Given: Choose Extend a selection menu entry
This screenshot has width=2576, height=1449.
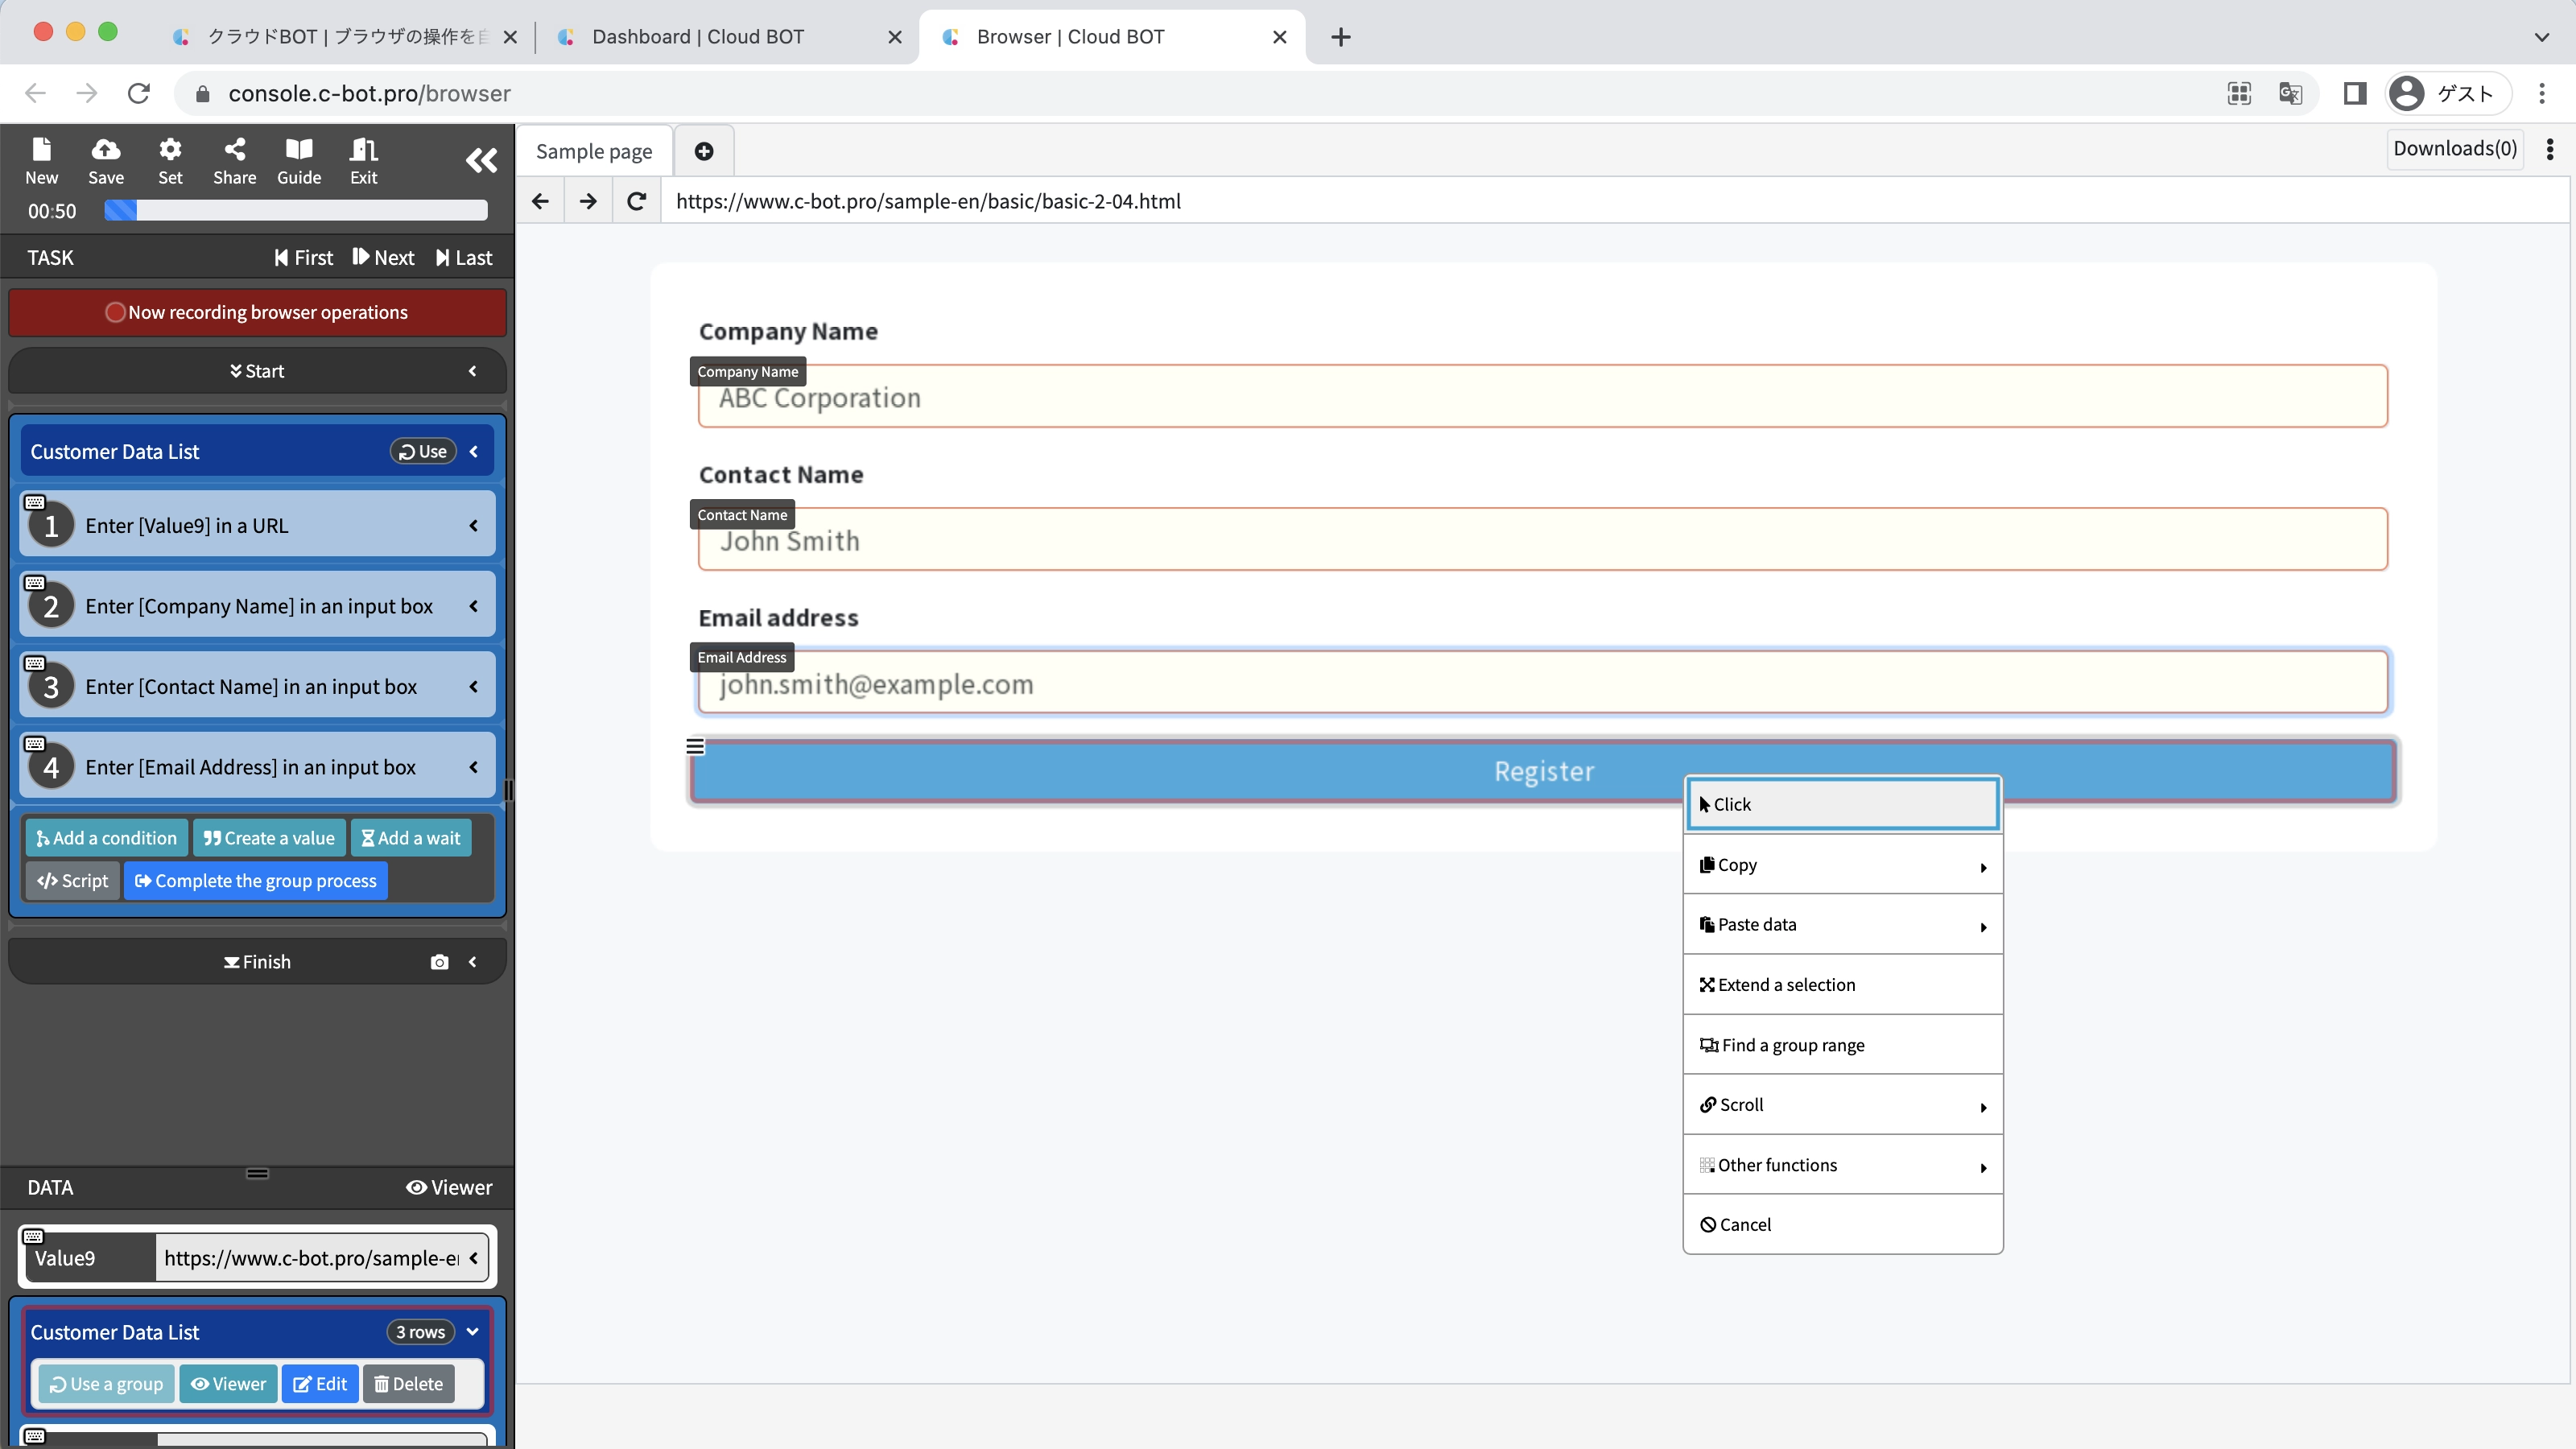Looking at the screenshot, I should click(x=1842, y=985).
